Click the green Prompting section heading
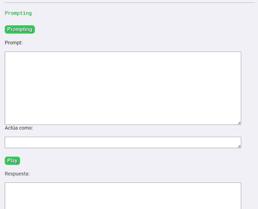The width and height of the screenshot is (258, 209). (x=18, y=13)
